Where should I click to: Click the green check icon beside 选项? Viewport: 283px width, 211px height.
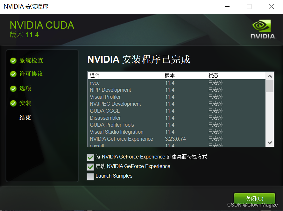pyautogui.click(x=13, y=88)
